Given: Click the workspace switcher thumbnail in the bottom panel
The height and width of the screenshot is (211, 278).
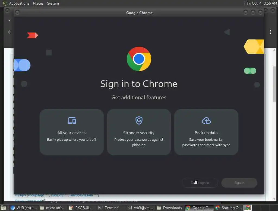Looking at the screenshot, I should coord(248,208).
